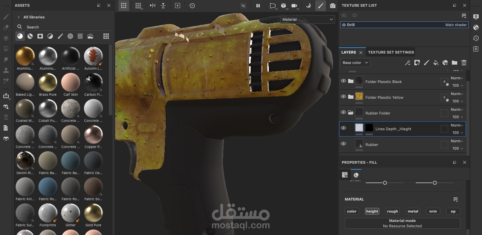Screen dimensions: 482x235
Task: Select the Clone stamp tool in left toolbar
Action: 6,70
